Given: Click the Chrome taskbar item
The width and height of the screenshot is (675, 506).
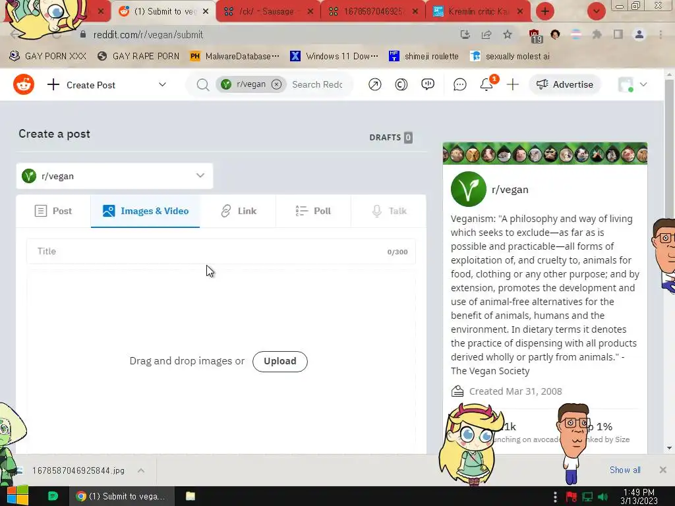Looking at the screenshot, I should (x=122, y=496).
